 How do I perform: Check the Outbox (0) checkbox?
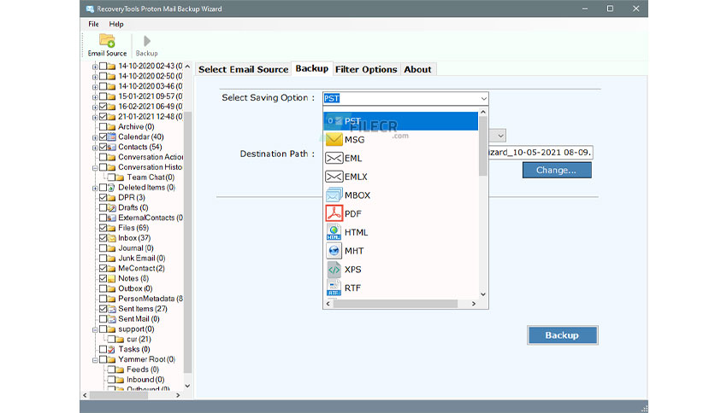click(103, 288)
